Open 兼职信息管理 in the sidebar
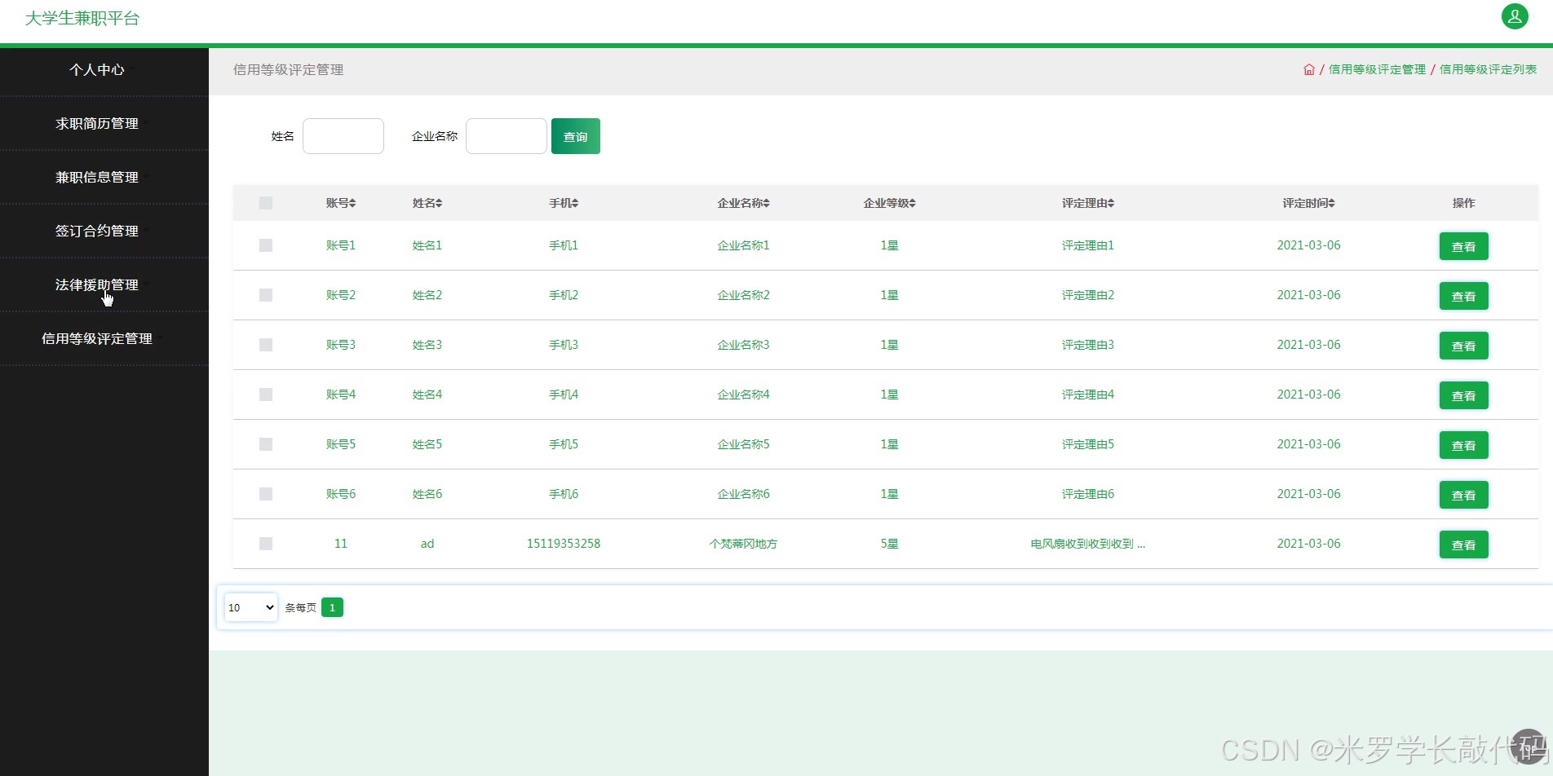Image resolution: width=1553 pixels, height=776 pixels. click(x=97, y=178)
